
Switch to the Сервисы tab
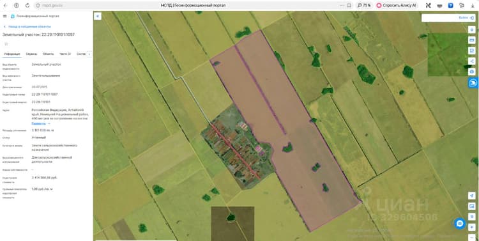coord(31,54)
